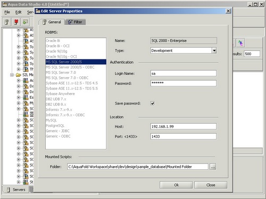
Task: Collapse the SZL Mk folder node
Action: tap(12, 75)
